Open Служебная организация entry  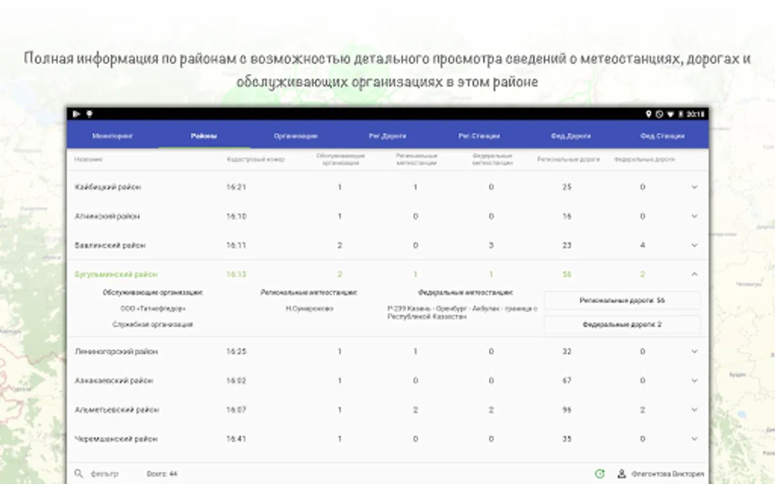click(153, 324)
